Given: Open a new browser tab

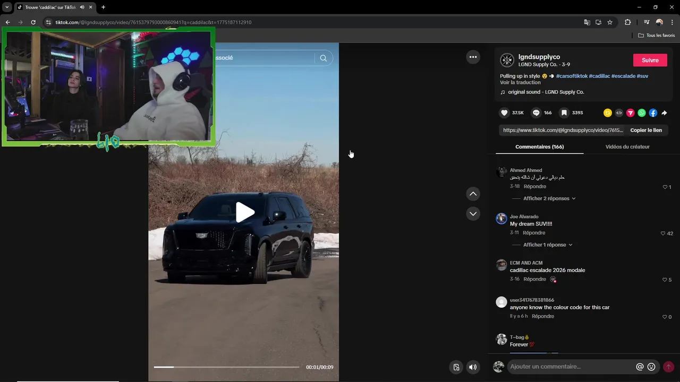Looking at the screenshot, I should [103, 7].
